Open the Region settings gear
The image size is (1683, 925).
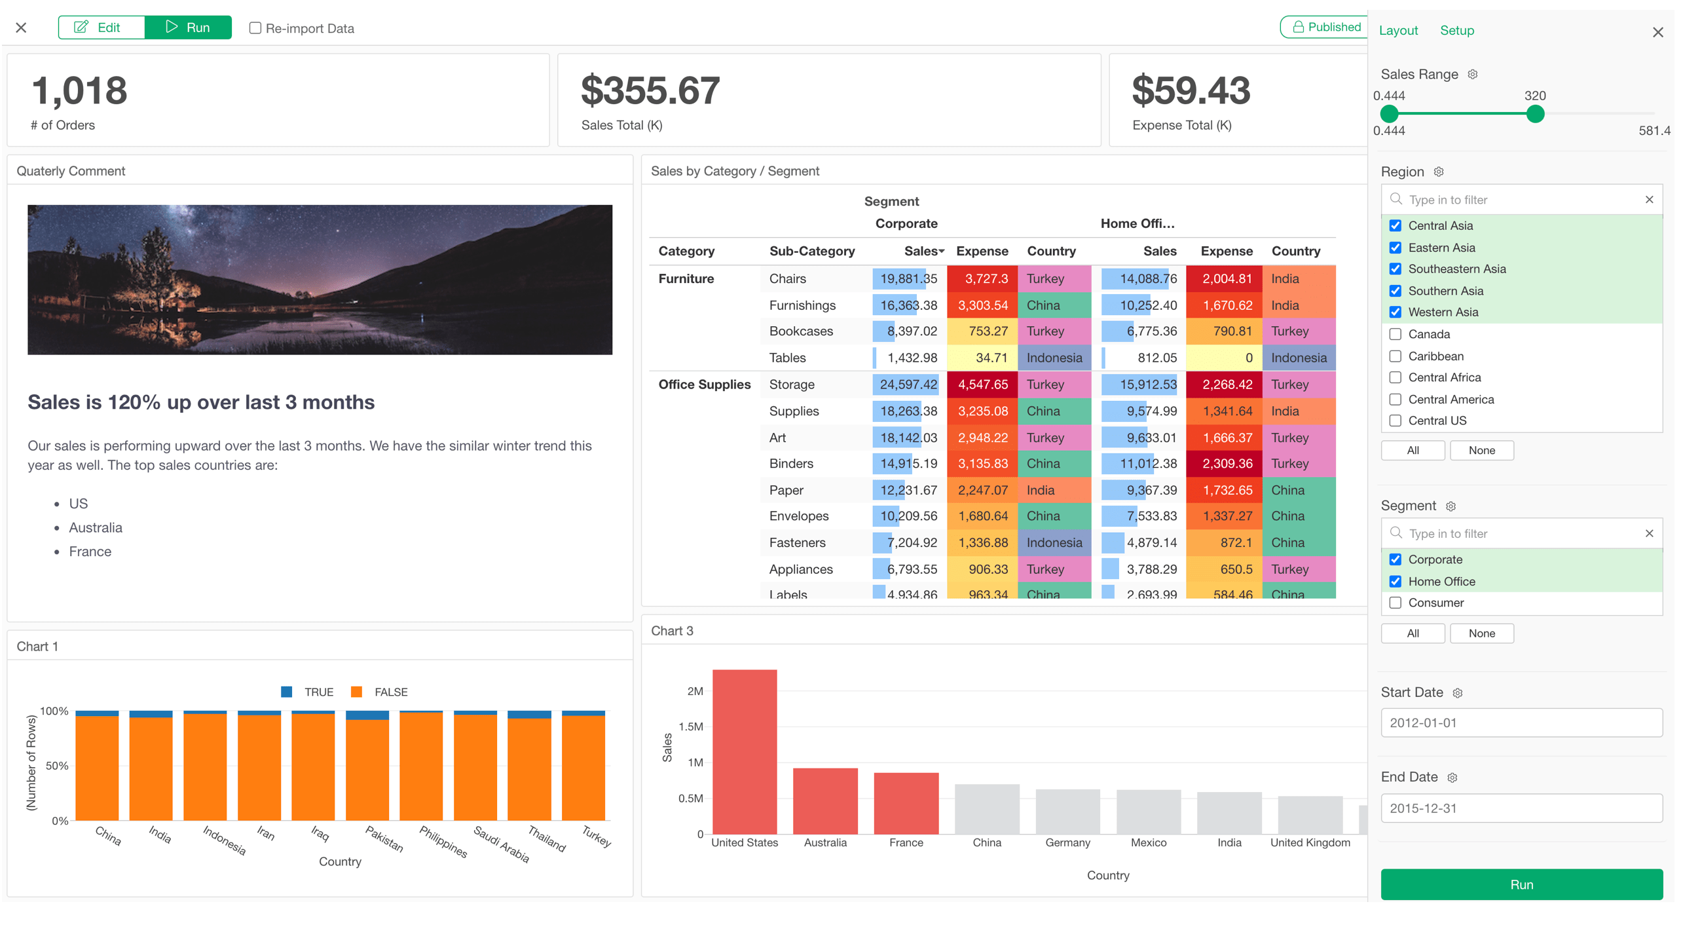(x=1438, y=172)
